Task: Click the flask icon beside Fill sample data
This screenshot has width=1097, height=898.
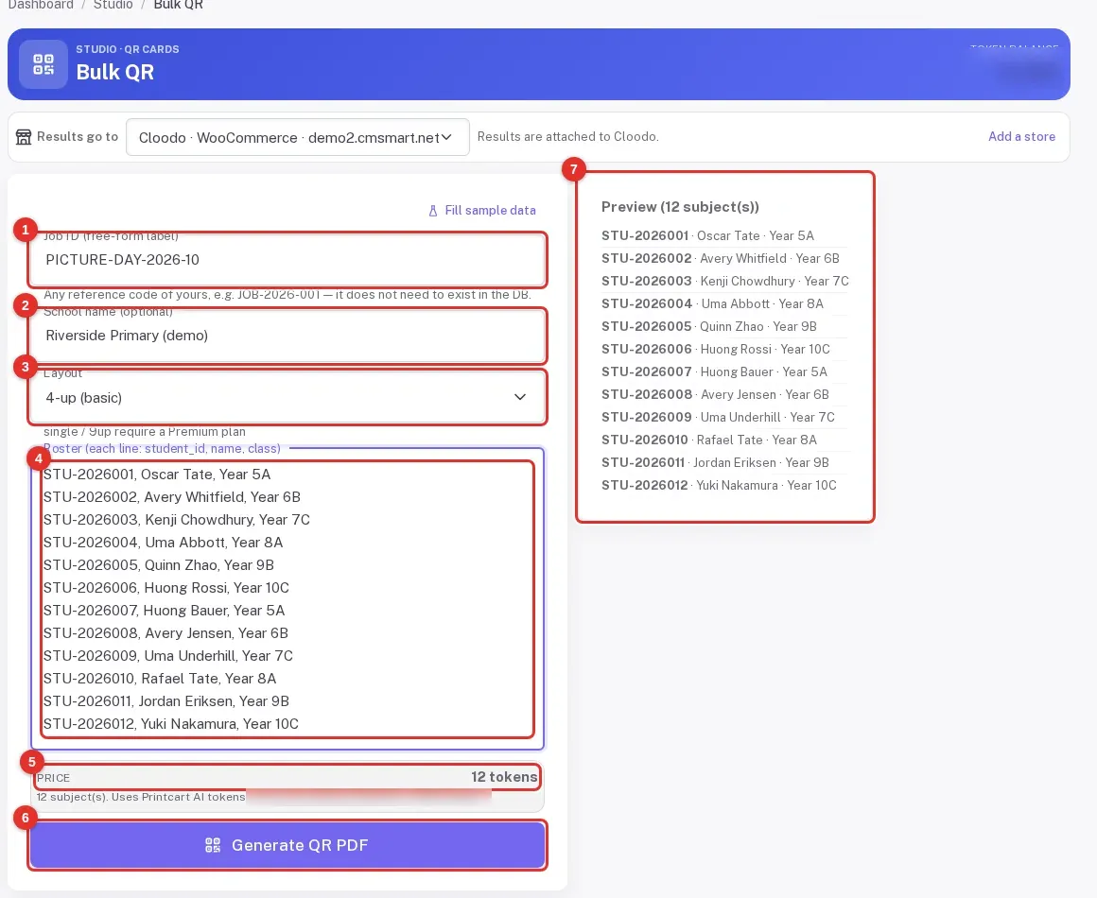Action: (x=433, y=211)
